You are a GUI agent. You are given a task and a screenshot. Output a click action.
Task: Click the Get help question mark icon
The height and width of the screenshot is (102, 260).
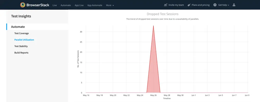click(215, 5)
